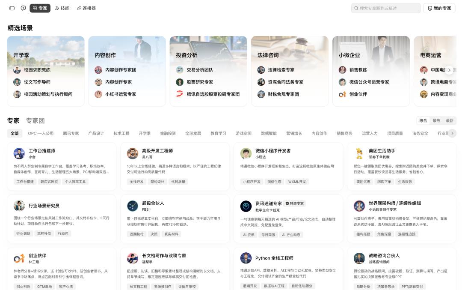Filter by 全球发展 category chip
The height and width of the screenshot is (290, 462).
pos(193,133)
